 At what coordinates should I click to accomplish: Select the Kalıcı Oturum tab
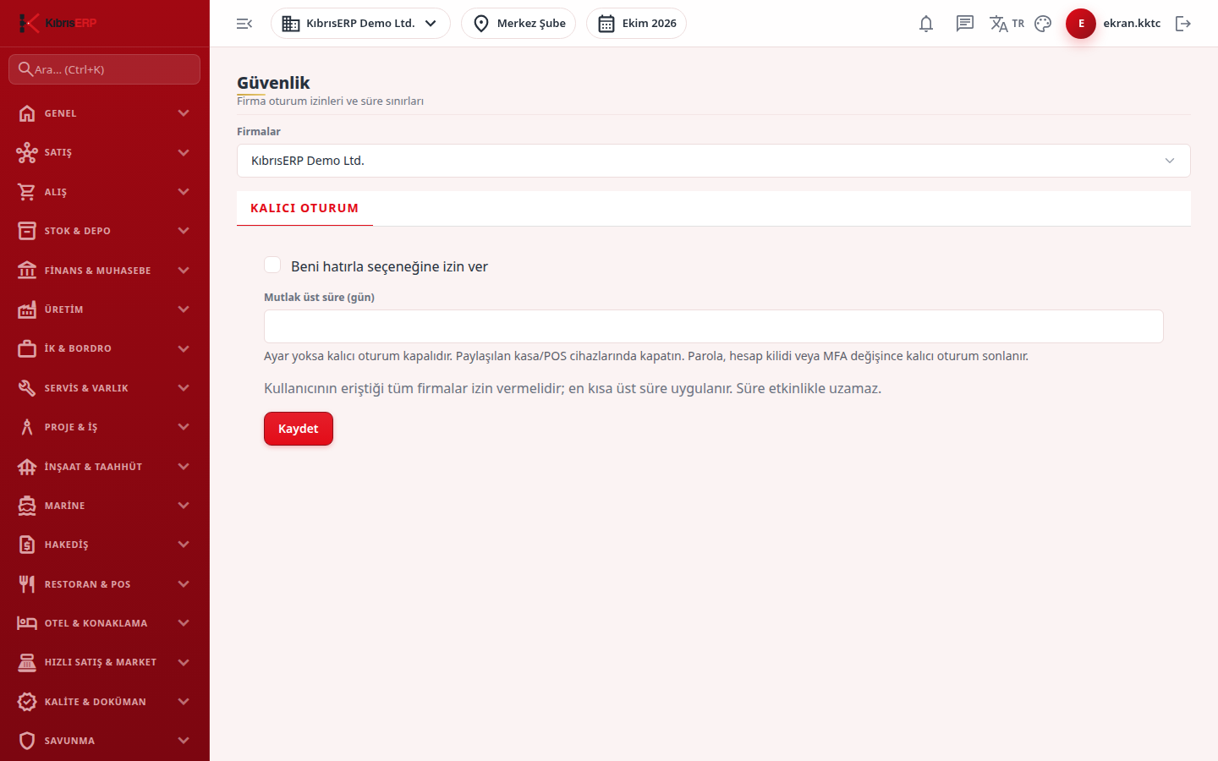coord(304,208)
